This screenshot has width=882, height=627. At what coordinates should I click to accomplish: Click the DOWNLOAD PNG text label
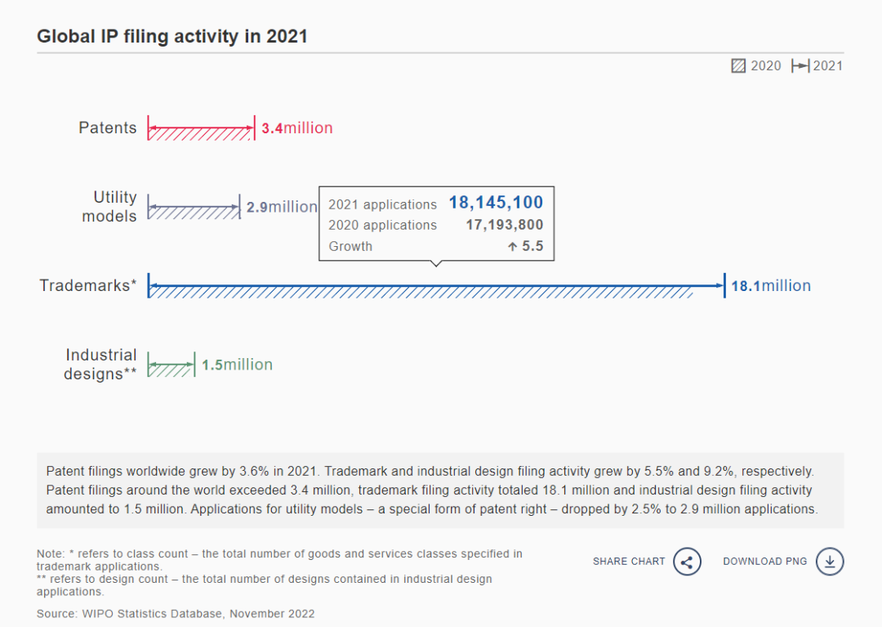tap(764, 562)
